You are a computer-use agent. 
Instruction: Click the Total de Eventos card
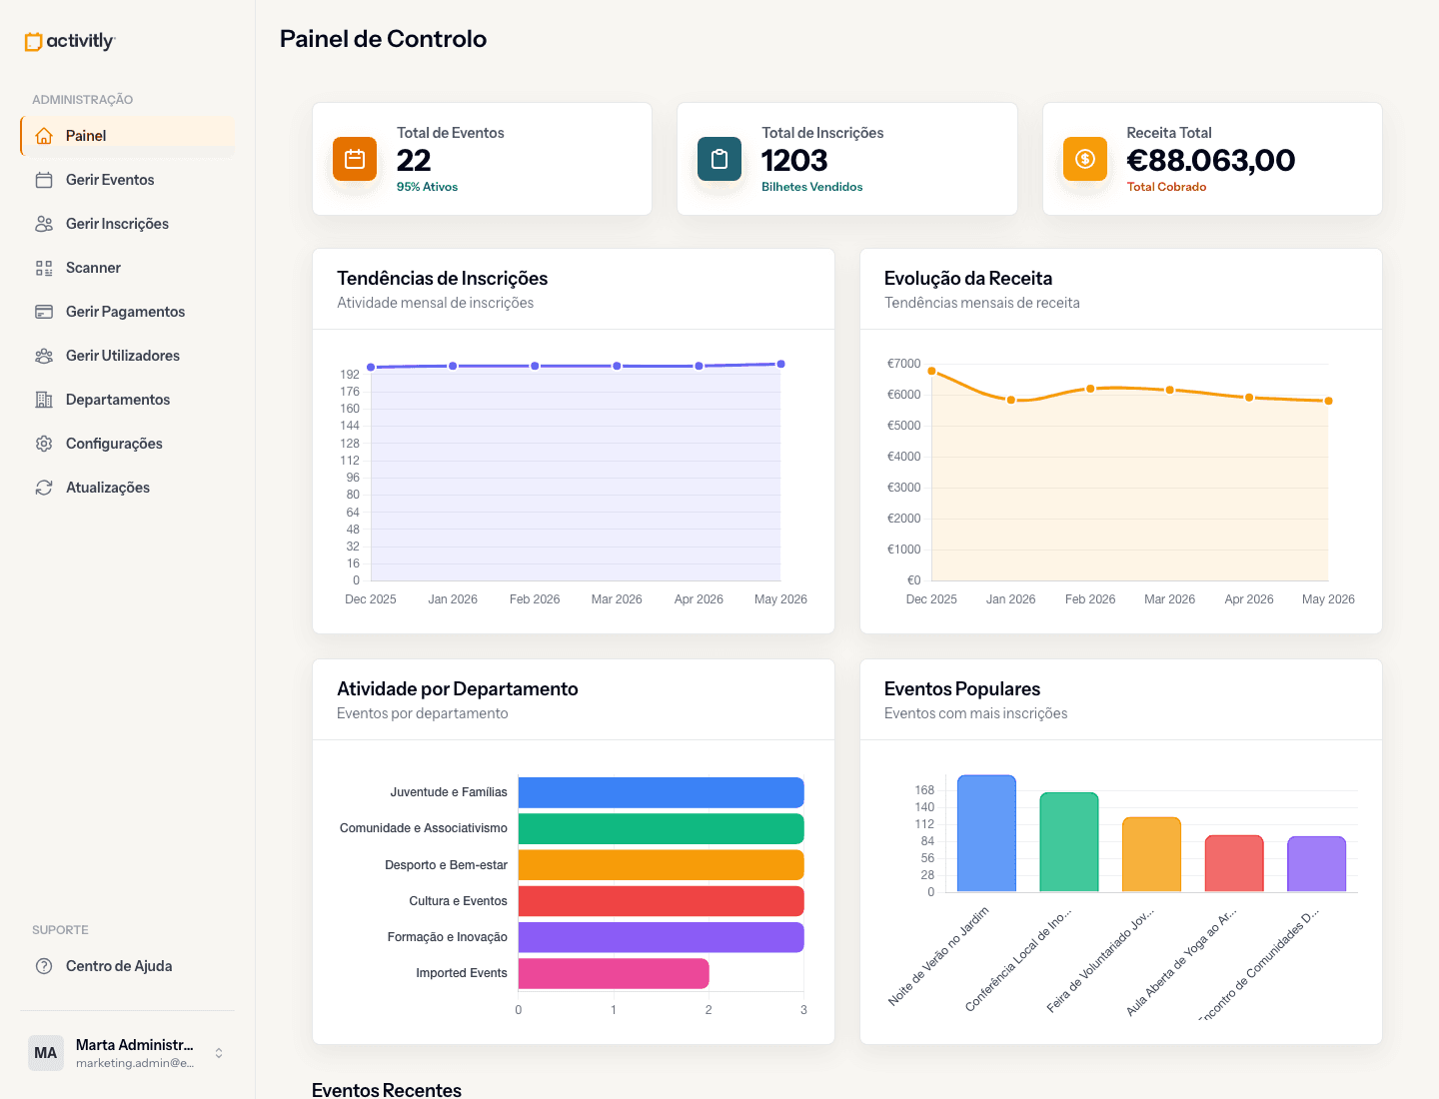pos(483,159)
